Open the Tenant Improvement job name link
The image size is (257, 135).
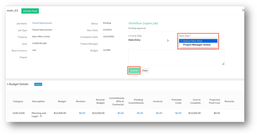pyautogui.click(x=42, y=23)
